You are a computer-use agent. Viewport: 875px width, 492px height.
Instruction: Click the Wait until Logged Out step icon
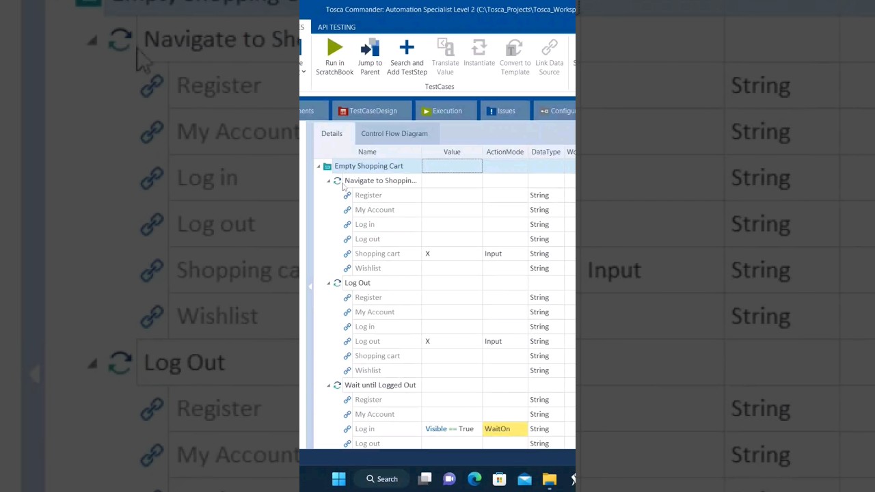coord(337,385)
